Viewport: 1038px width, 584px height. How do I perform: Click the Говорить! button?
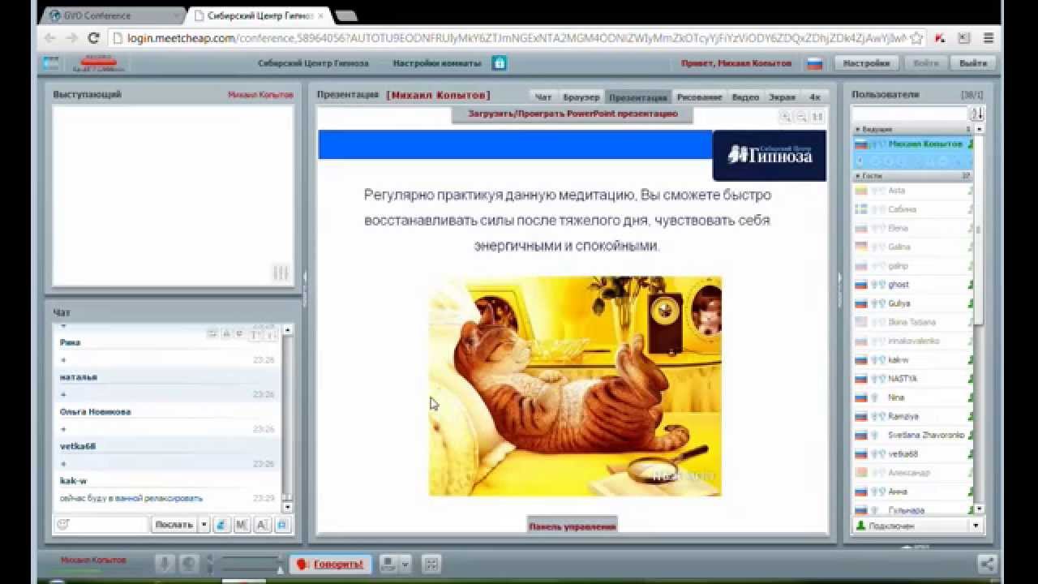(x=330, y=564)
